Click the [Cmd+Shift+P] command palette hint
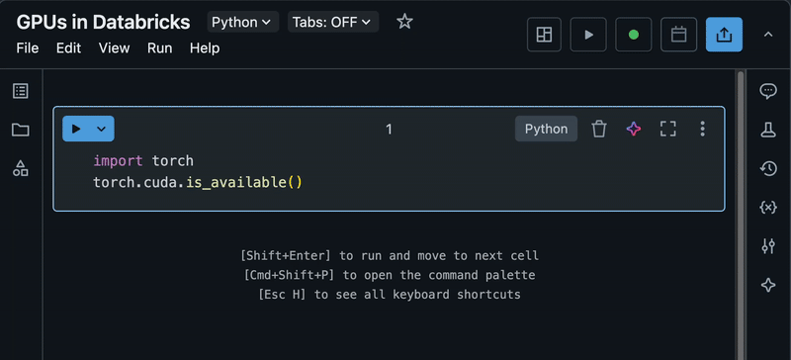 click(x=390, y=275)
